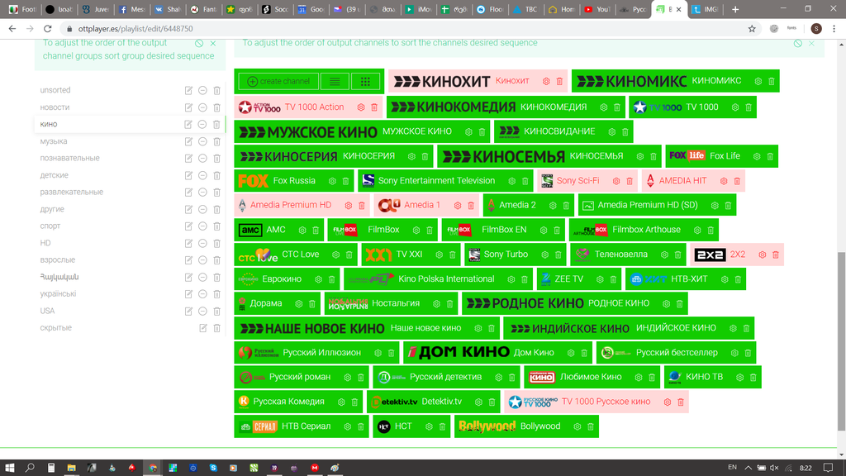846x476 pixels.
Task: Select the скрытые group
Action: click(x=55, y=327)
